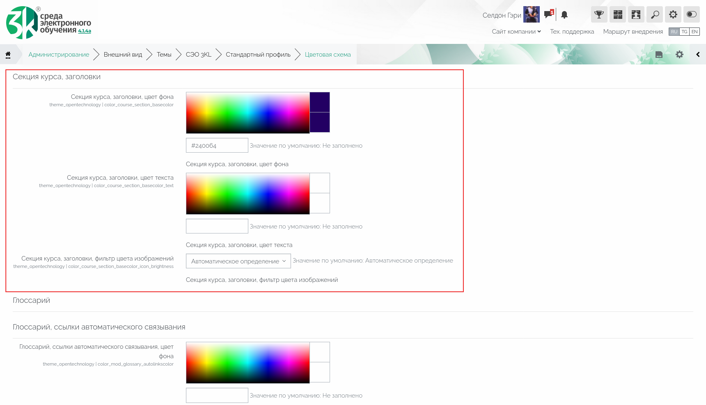Toggle the switch in top right header

pos(691,15)
